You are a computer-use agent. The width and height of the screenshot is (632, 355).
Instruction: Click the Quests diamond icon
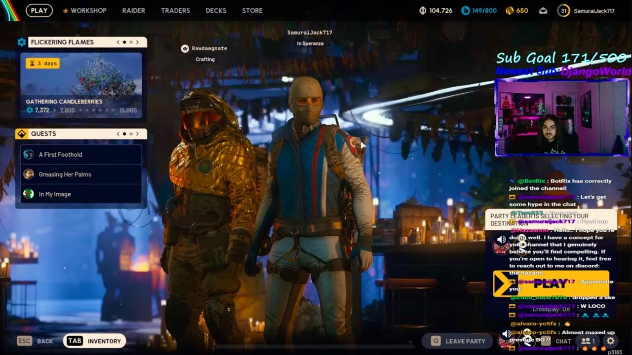pos(22,134)
